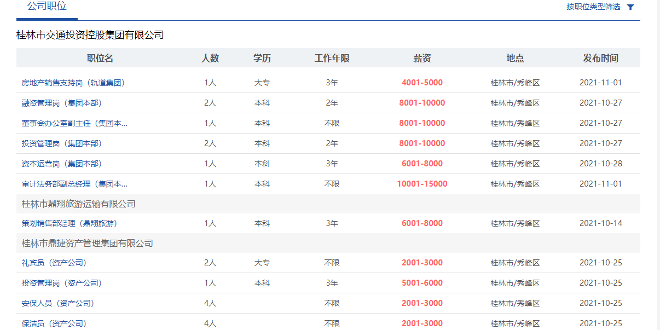This screenshot has width=660, height=330.
Task: Click the filter funnel icon
Action: [x=630, y=7]
